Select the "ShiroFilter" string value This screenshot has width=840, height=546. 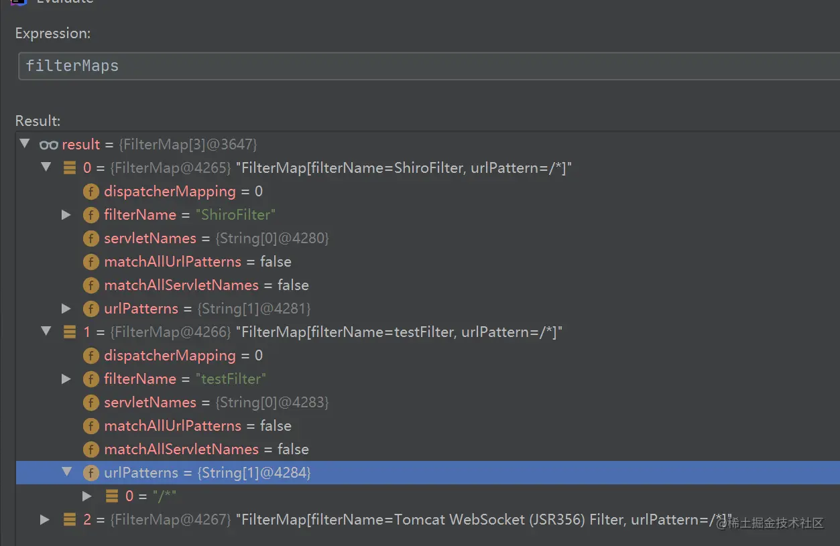(x=236, y=215)
